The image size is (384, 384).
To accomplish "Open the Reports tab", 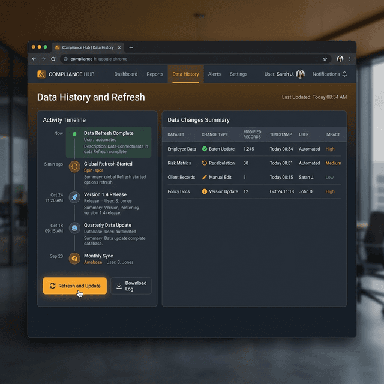I will coord(155,74).
